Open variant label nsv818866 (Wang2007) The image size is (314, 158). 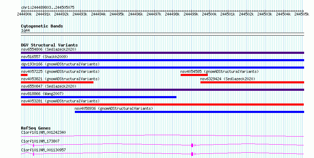pyautogui.click(x=42, y=94)
